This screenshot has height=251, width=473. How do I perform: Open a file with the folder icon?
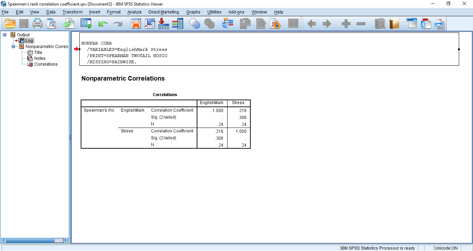(x=10, y=24)
